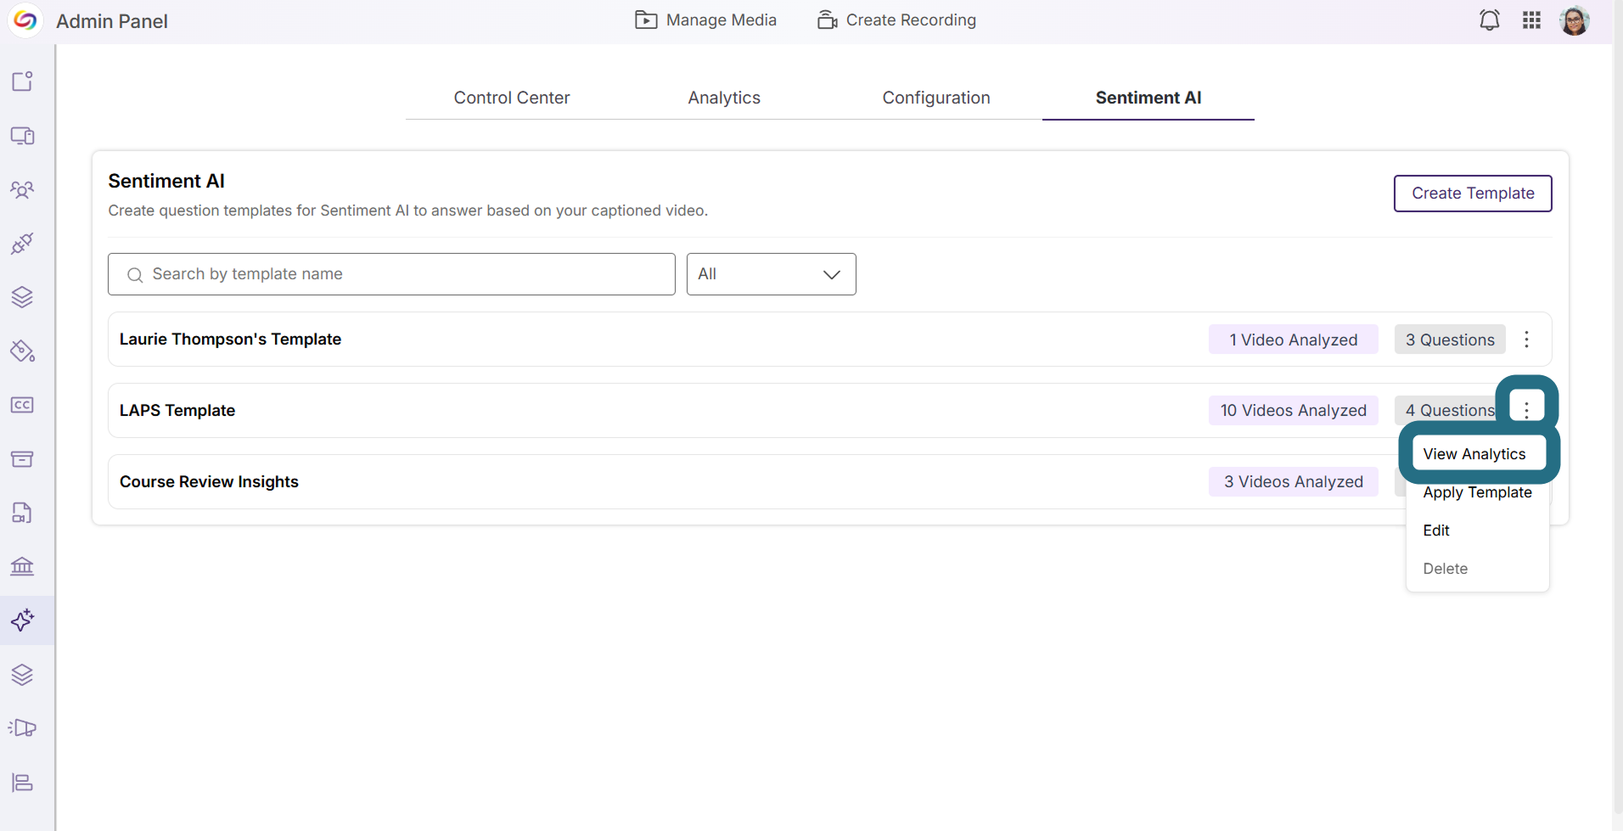Image resolution: width=1623 pixels, height=831 pixels.
Task: Expand the All filter dropdown
Action: point(771,274)
